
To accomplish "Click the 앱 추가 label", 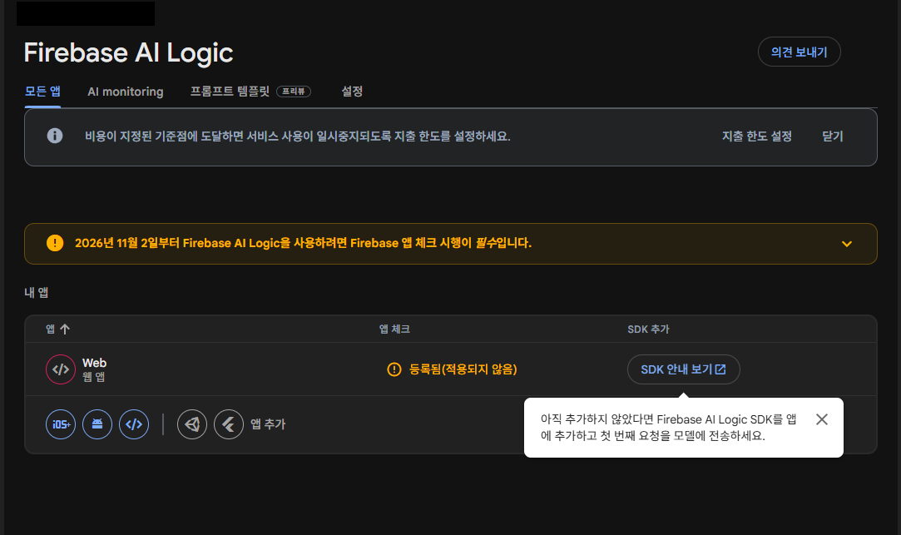I will (268, 424).
